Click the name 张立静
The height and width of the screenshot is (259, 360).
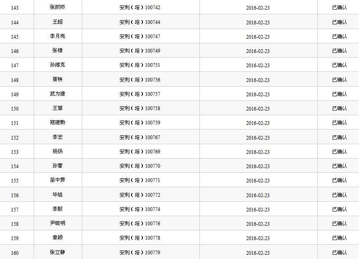(57, 252)
